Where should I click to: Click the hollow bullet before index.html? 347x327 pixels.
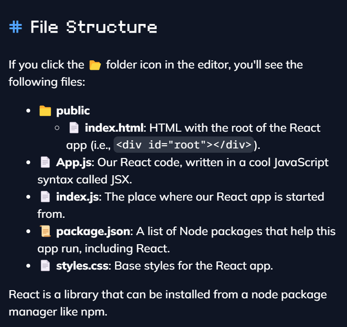[x=58, y=128]
